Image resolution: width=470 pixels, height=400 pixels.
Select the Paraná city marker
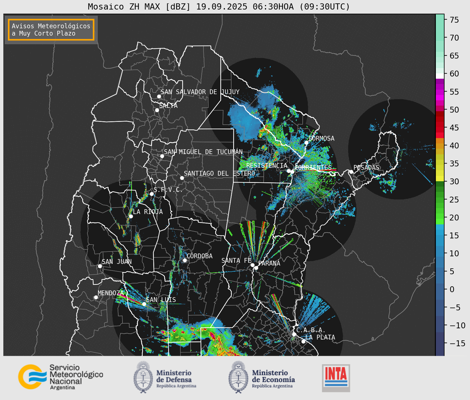point(256,268)
